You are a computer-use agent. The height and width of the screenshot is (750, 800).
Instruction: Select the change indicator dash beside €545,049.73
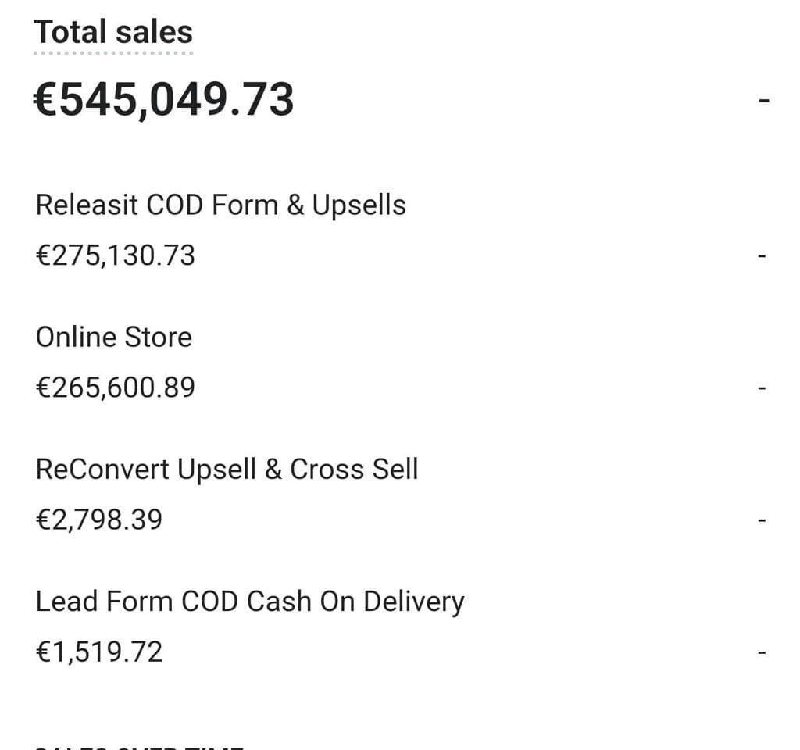tap(764, 101)
